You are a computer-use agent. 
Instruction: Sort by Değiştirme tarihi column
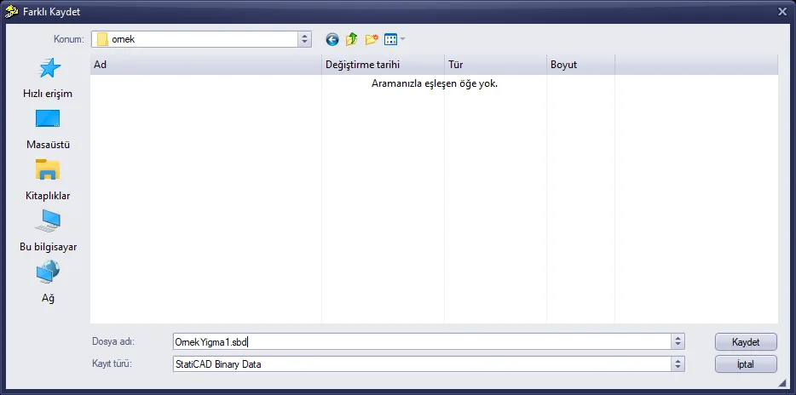click(x=384, y=65)
